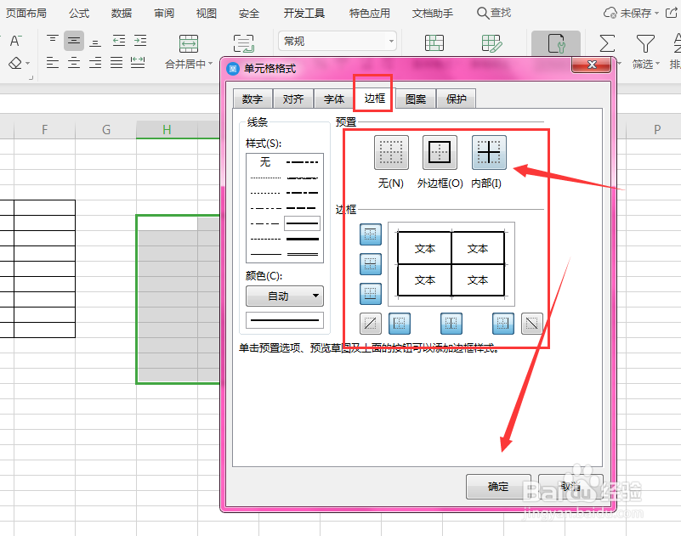Screen dimensions: 681x536
Task: Switch to the 图案 tab
Action: pyautogui.click(x=416, y=99)
